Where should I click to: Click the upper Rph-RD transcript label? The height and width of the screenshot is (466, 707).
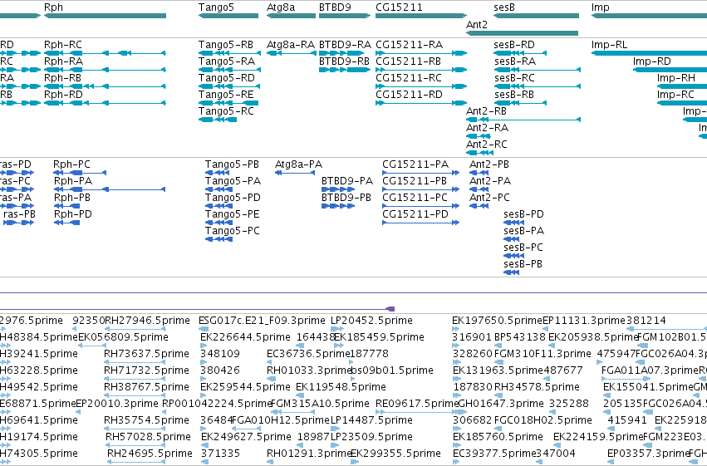63,95
